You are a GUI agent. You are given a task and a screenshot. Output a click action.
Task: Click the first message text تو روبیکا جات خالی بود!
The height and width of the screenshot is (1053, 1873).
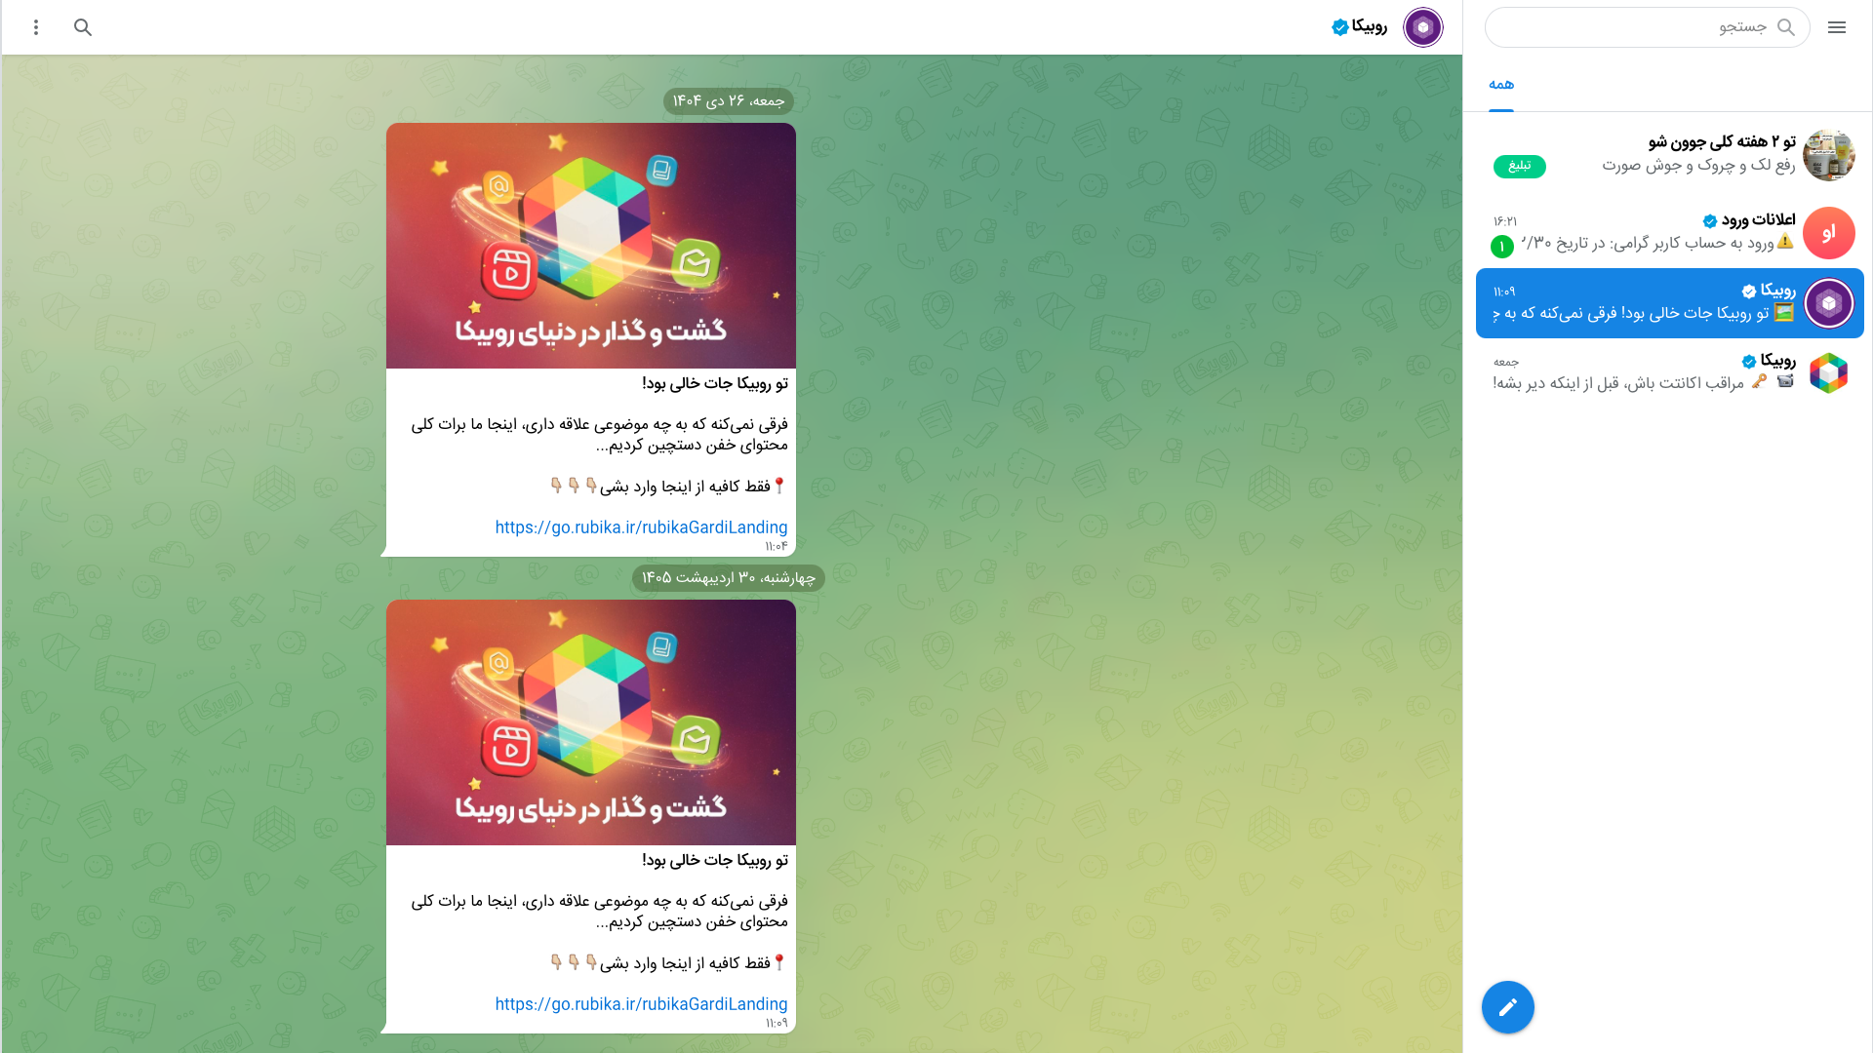point(715,384)
